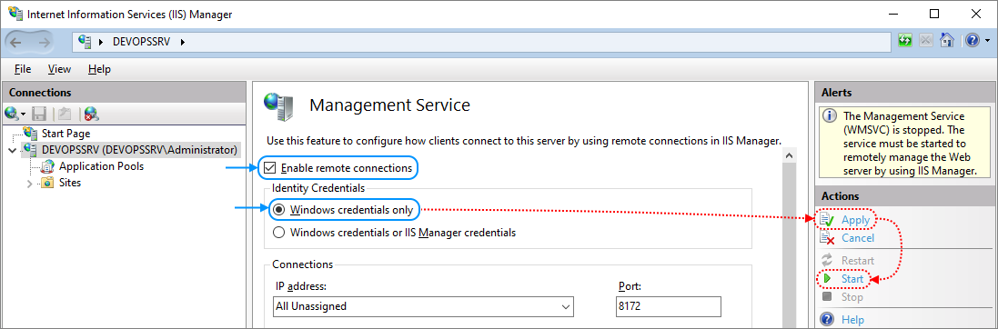Select Start Page in Connections tree
This screenshot has width=998, height=329.
(x=66, y=134)
